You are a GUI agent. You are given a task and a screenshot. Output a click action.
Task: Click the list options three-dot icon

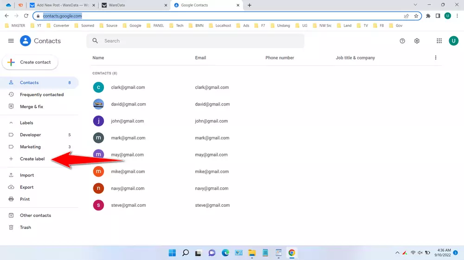pyautogui.click(x=435, y=58)
